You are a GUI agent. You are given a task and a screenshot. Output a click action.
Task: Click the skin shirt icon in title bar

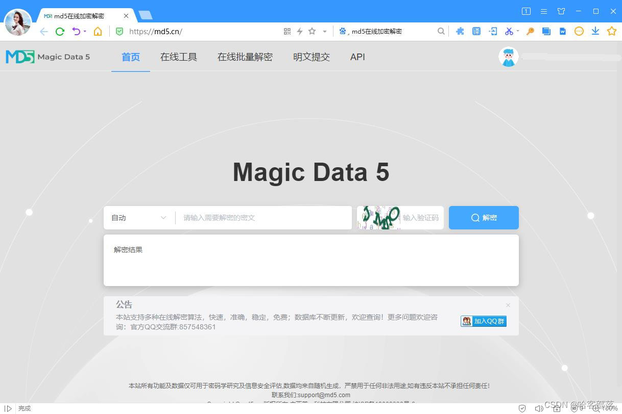561,11
